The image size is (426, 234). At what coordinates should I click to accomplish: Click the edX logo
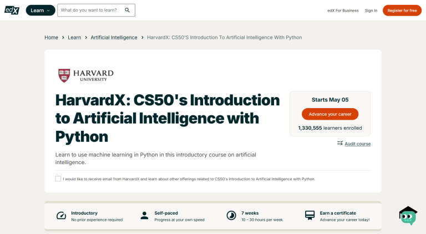12,11
